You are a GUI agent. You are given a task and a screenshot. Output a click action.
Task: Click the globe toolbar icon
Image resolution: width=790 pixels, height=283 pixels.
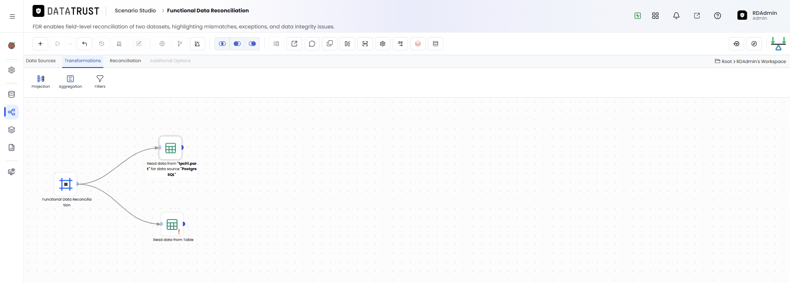point(162,44)
